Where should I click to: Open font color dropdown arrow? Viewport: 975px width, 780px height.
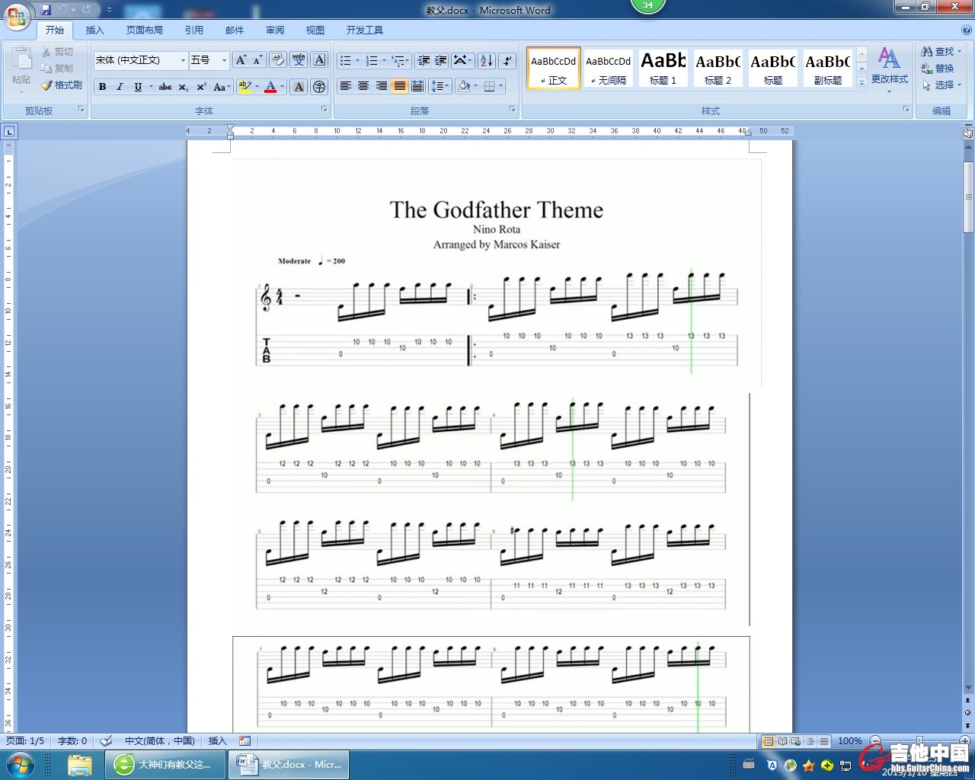[282, 87]
